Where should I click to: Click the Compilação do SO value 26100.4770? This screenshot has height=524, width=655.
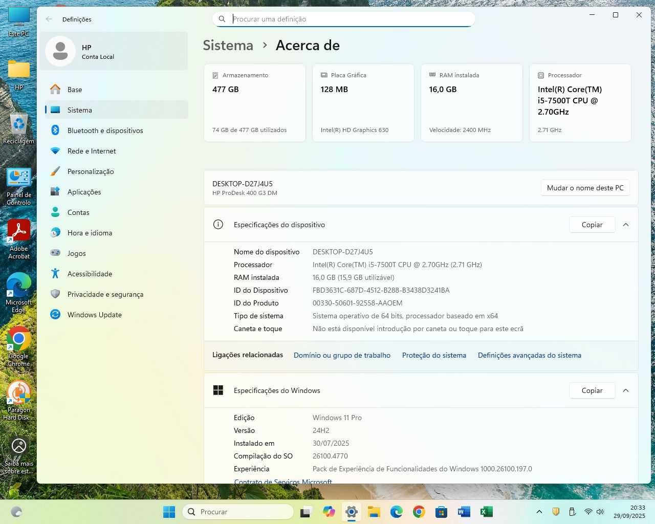[x=330, y=456]
